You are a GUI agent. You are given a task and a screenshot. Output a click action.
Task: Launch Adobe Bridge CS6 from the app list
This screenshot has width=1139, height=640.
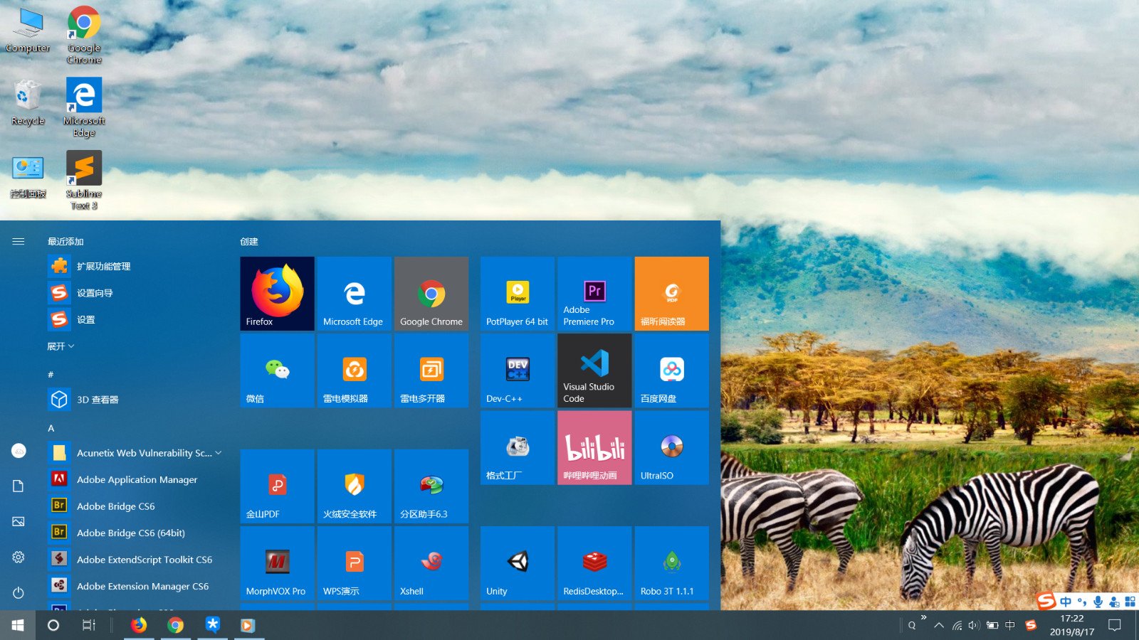click(x=116, y=506)
